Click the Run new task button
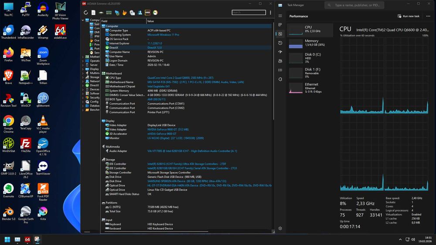The image size is (436, 245). coord(408,16)
